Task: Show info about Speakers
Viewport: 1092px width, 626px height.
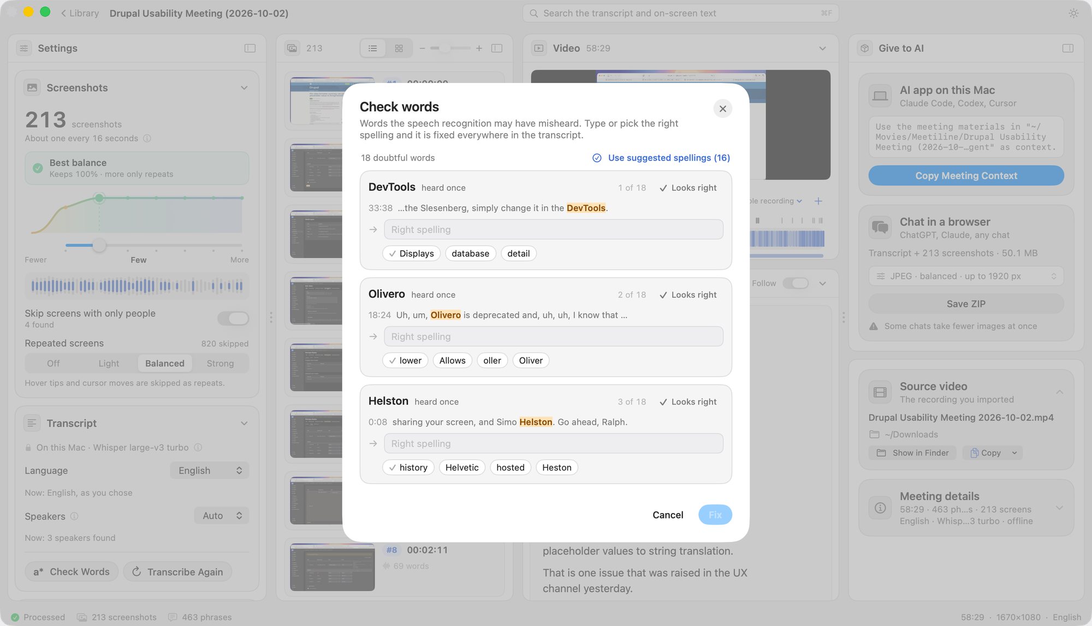Action: (74, 516)
